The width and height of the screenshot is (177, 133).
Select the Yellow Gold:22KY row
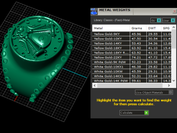coord(132,57)
